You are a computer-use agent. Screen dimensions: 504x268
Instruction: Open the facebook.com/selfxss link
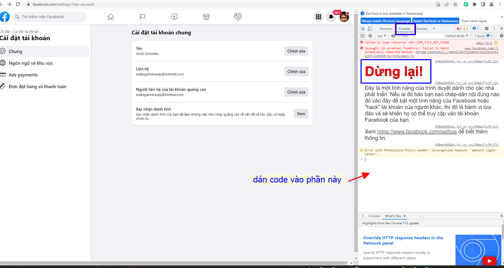[417, 132]
